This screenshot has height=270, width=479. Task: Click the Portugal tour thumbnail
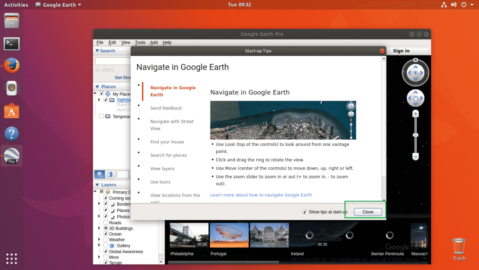pyautogui.click(x=229, y=235)
